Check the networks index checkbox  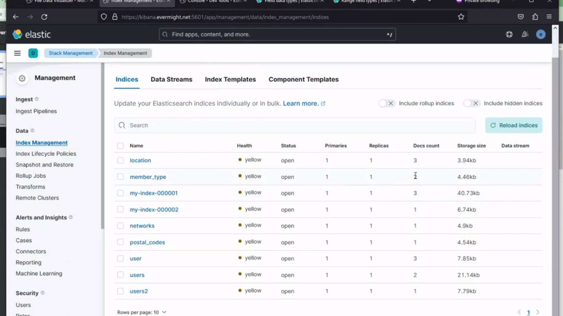(120, 226)
